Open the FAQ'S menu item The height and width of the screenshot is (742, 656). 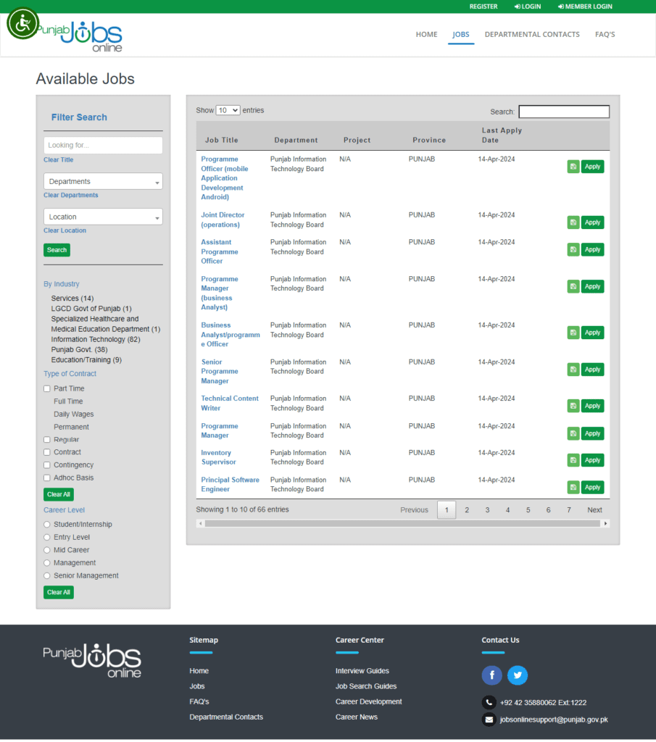(x=605, y=35)
